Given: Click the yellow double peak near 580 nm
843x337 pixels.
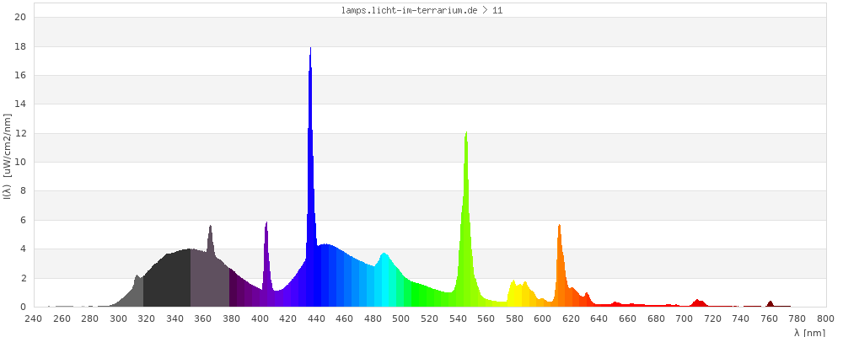Looking at the screenshot, I should [519, 293].
